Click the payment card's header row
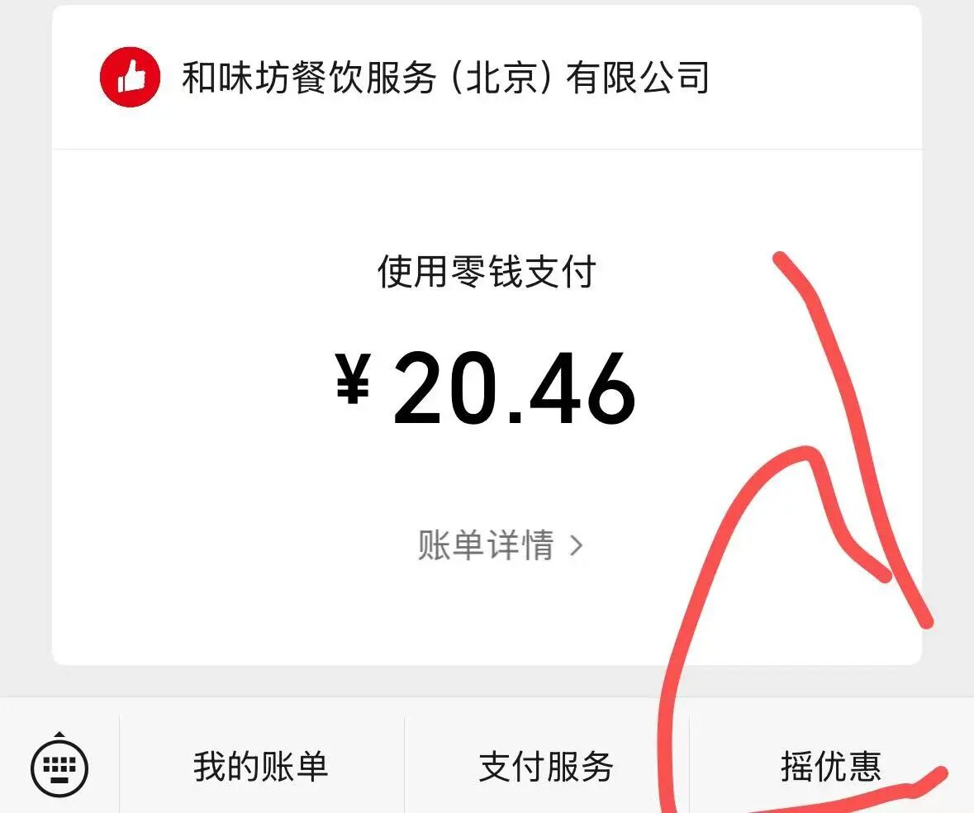 click(x=487, y=77)
